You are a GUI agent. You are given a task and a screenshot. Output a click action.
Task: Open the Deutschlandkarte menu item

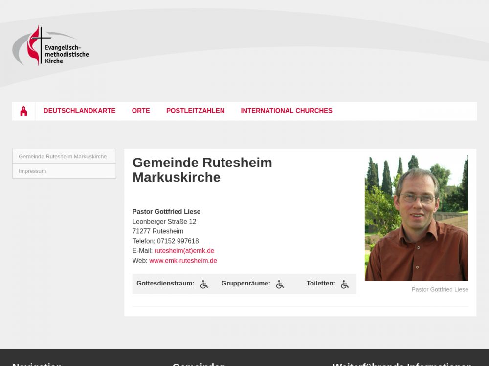click(80, 111)
